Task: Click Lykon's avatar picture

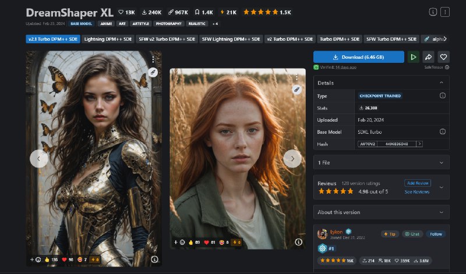Action: (x=322, y=234)
